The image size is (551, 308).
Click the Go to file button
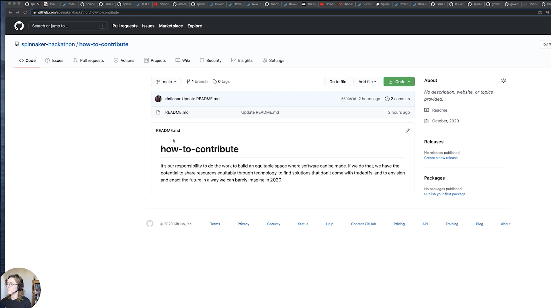coord(338,81)
